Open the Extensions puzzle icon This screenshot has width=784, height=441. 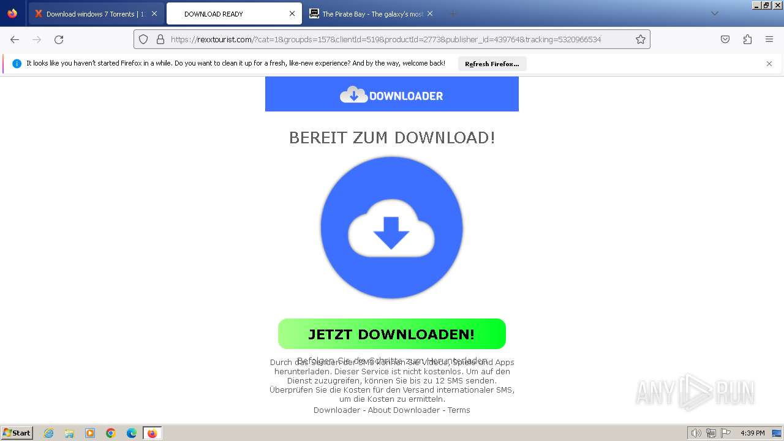pos(747,39)
